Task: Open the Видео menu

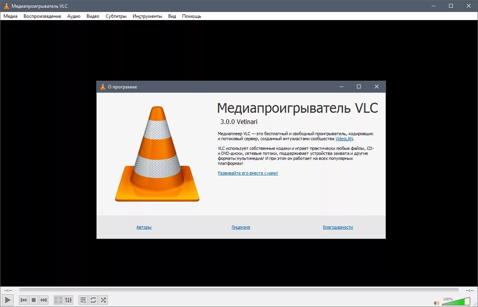Action: tap(93, 16)
